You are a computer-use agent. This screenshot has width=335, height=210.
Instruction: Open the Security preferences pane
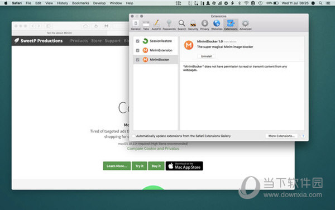193,25
